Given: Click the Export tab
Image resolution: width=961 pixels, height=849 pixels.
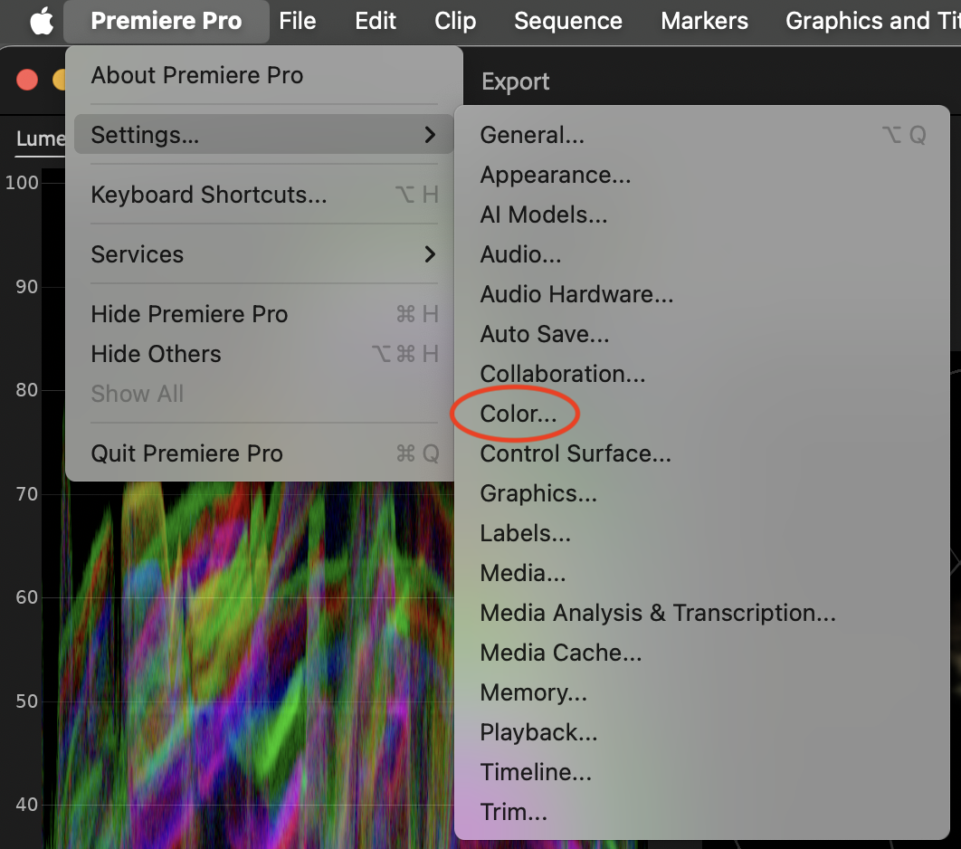Looking at the screenshot, I should (516, 81).
